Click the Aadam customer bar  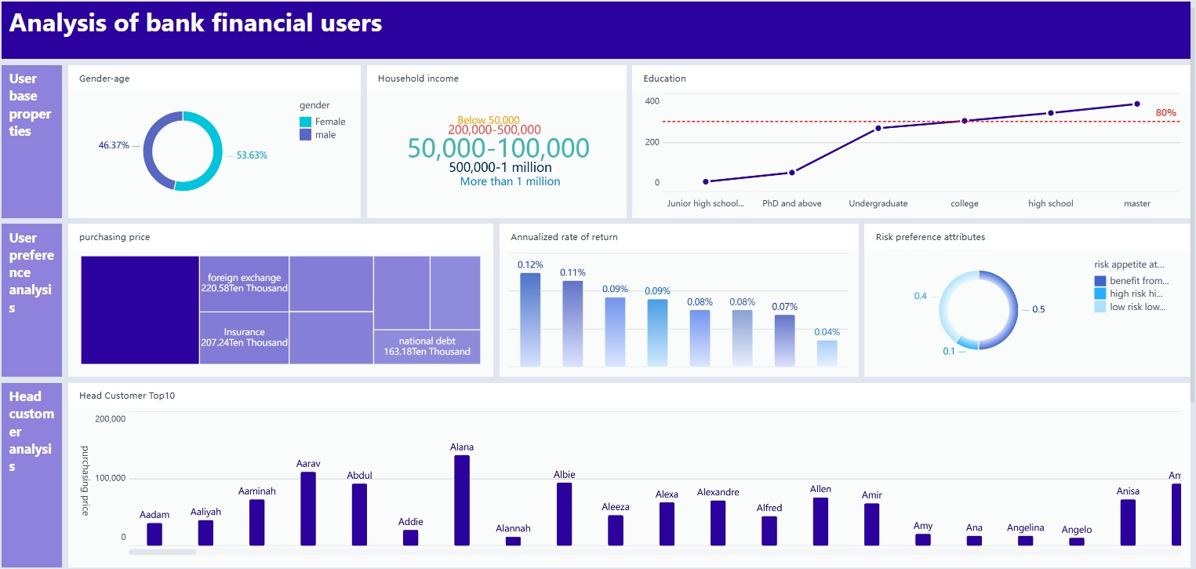(x=154, y=534)
